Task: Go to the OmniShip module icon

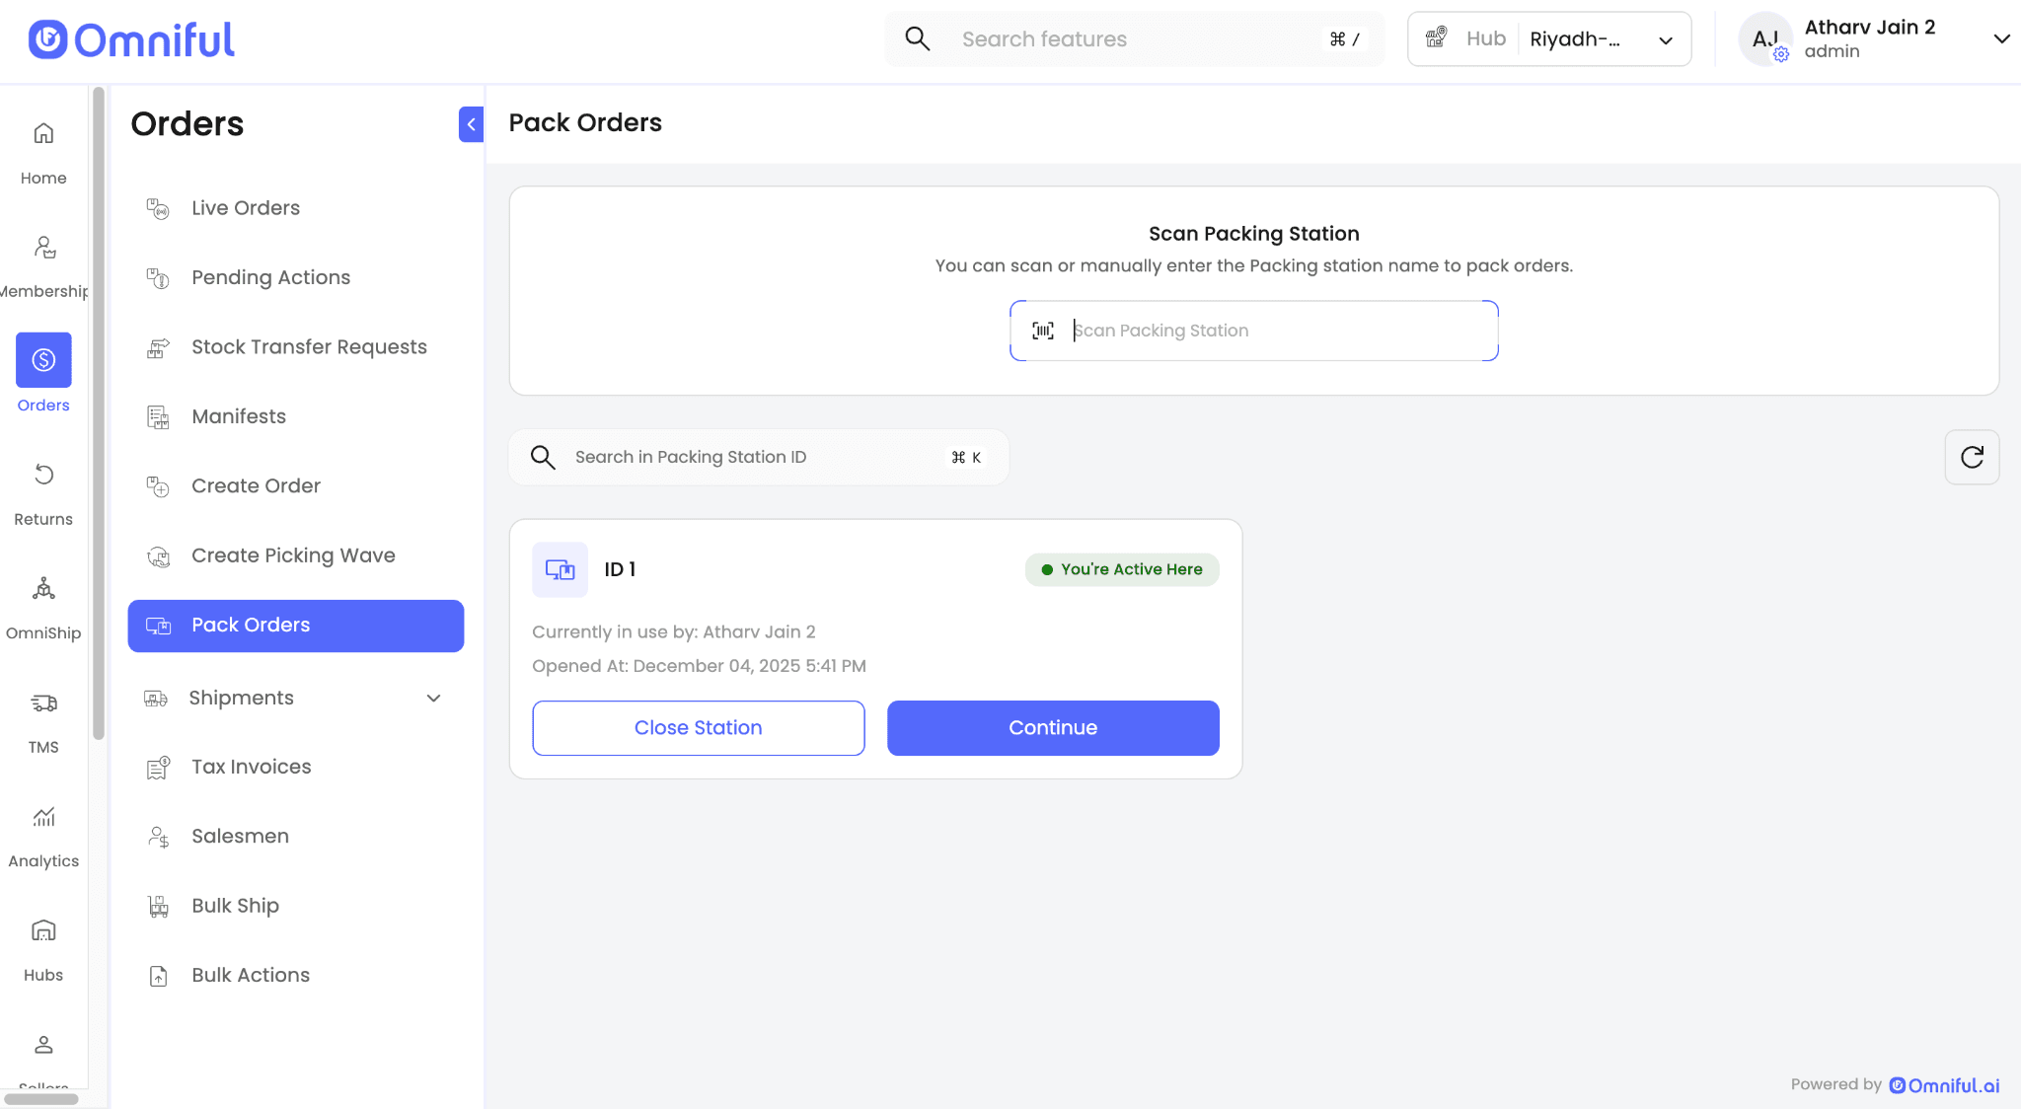Action: [x=43, y=589]
